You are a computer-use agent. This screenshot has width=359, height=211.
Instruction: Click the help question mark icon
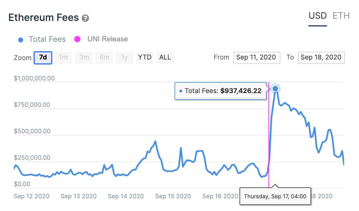tap(85, 18)
